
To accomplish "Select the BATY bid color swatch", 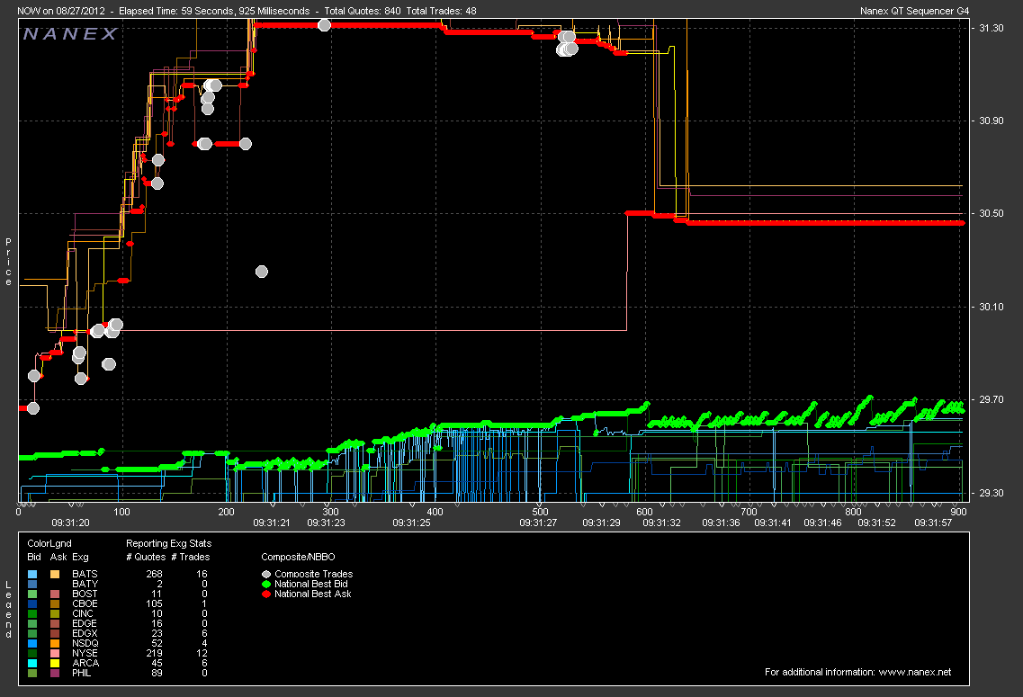I will (x=32, y=585).
